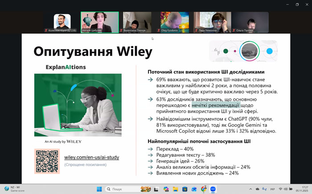Screen dimensions: 312x194
Task: Select Oleg Fyodorov's video tile
Action: tap(175, 22)
